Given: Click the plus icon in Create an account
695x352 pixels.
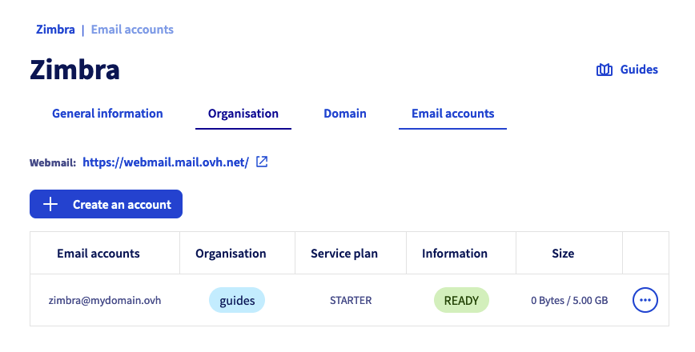Looking at the screenshot, I should pyautogui.click(x=50, y=204).
